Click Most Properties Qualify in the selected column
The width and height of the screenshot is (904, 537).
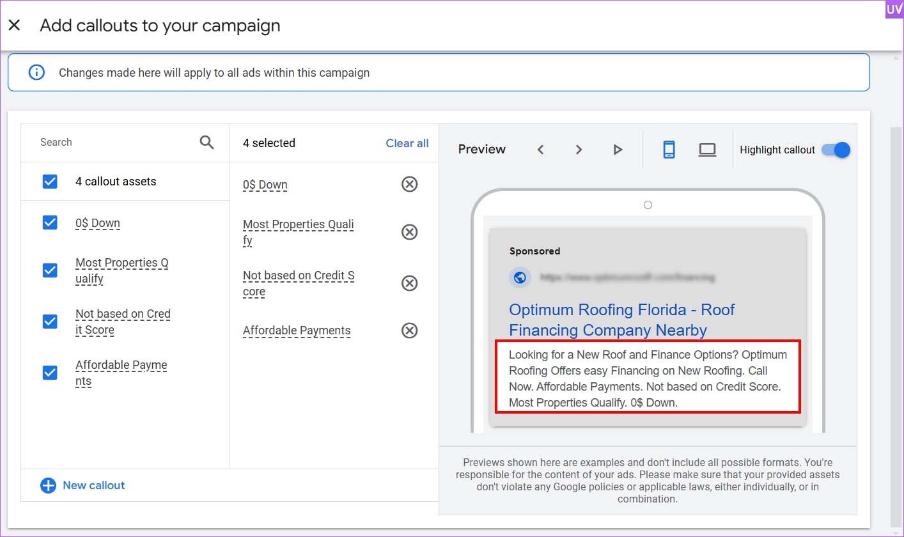[x=299, y=233]
